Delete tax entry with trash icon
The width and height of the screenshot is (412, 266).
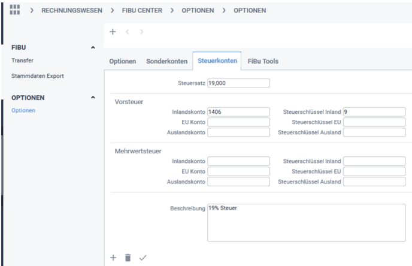(128, 258)
